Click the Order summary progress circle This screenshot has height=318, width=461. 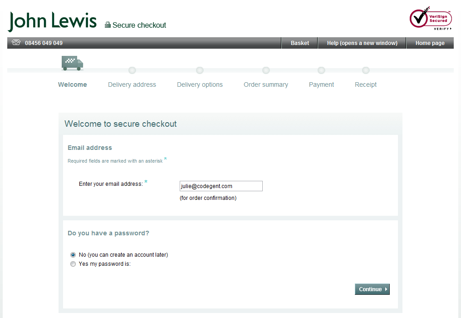266,70
